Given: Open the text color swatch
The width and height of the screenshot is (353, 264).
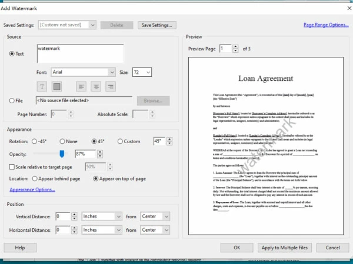Looking at the screenshot, I should tap(56, 86).
